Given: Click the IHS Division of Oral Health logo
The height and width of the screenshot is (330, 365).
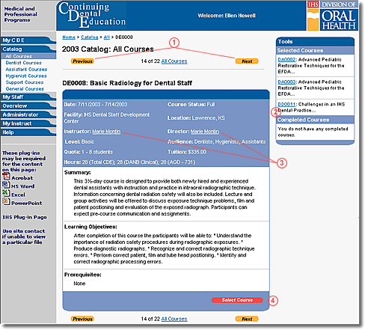Looking at the screenshot, I should pos(333,16).
